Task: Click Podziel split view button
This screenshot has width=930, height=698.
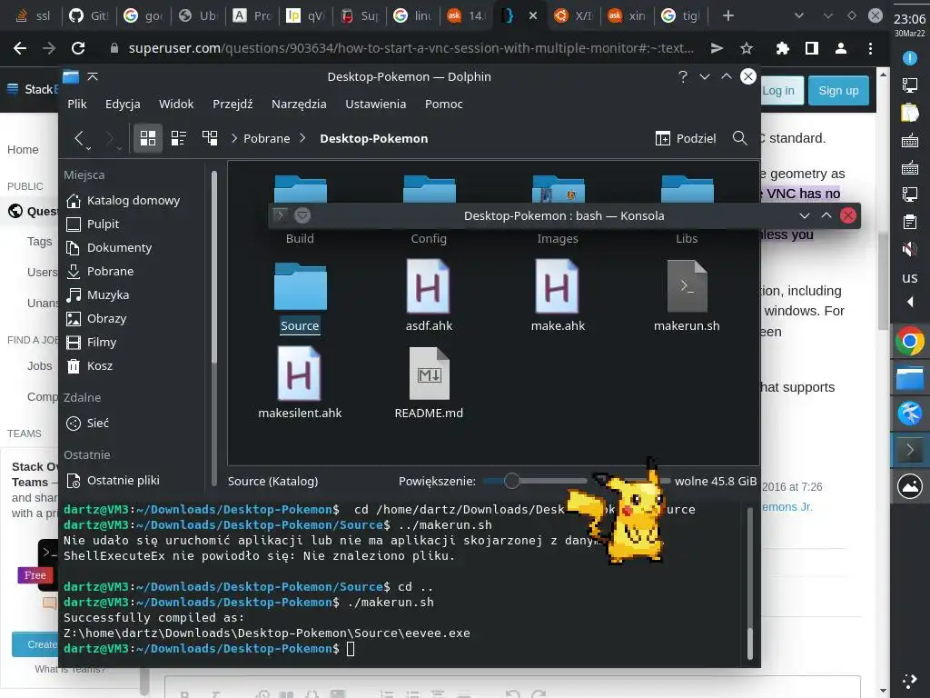Action: click(686, 138)
